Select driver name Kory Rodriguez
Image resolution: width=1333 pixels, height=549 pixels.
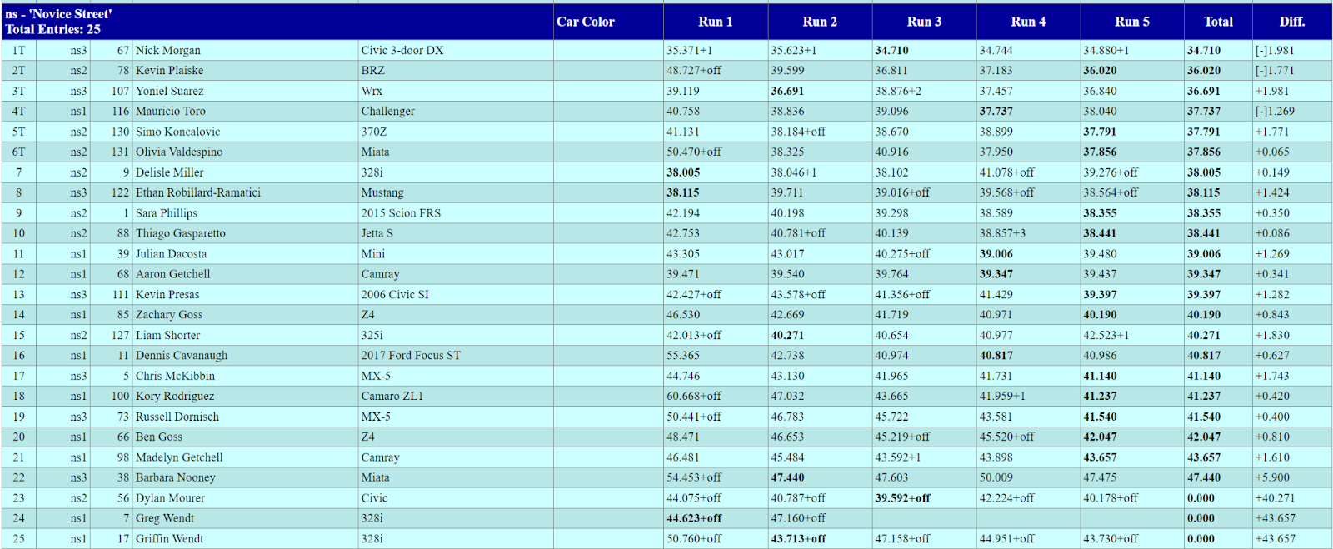click(x=175, y=397)
